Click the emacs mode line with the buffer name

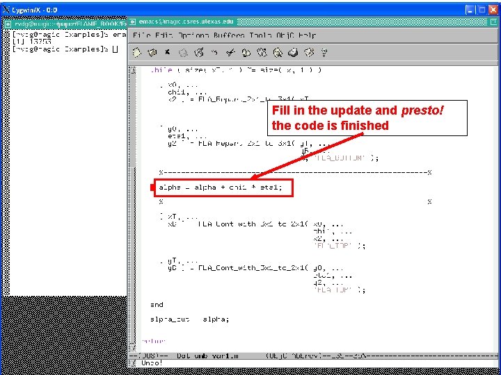315,356
